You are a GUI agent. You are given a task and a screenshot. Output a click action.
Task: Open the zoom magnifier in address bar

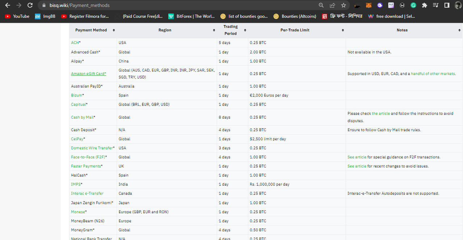pyautogui.click(x=321, y=5)
